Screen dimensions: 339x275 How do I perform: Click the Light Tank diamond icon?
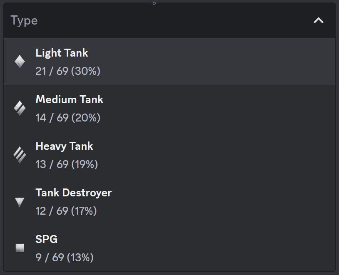(20, 62)
